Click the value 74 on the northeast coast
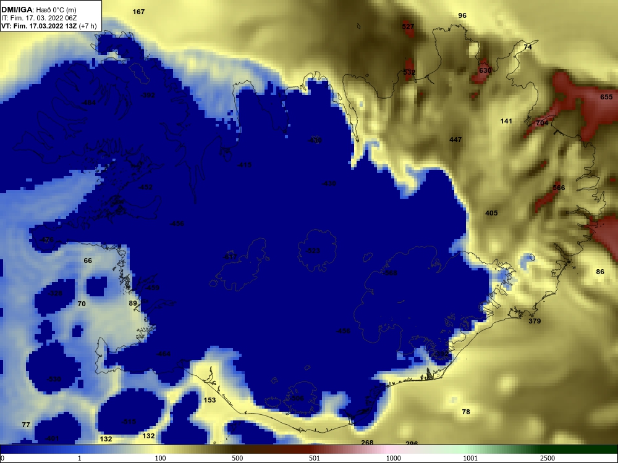Image resolution: width=618 pixels, height=463 pixels. tap(528, 47)
